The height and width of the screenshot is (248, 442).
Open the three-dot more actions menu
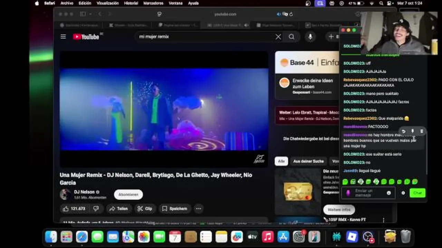tap(199, 209)
